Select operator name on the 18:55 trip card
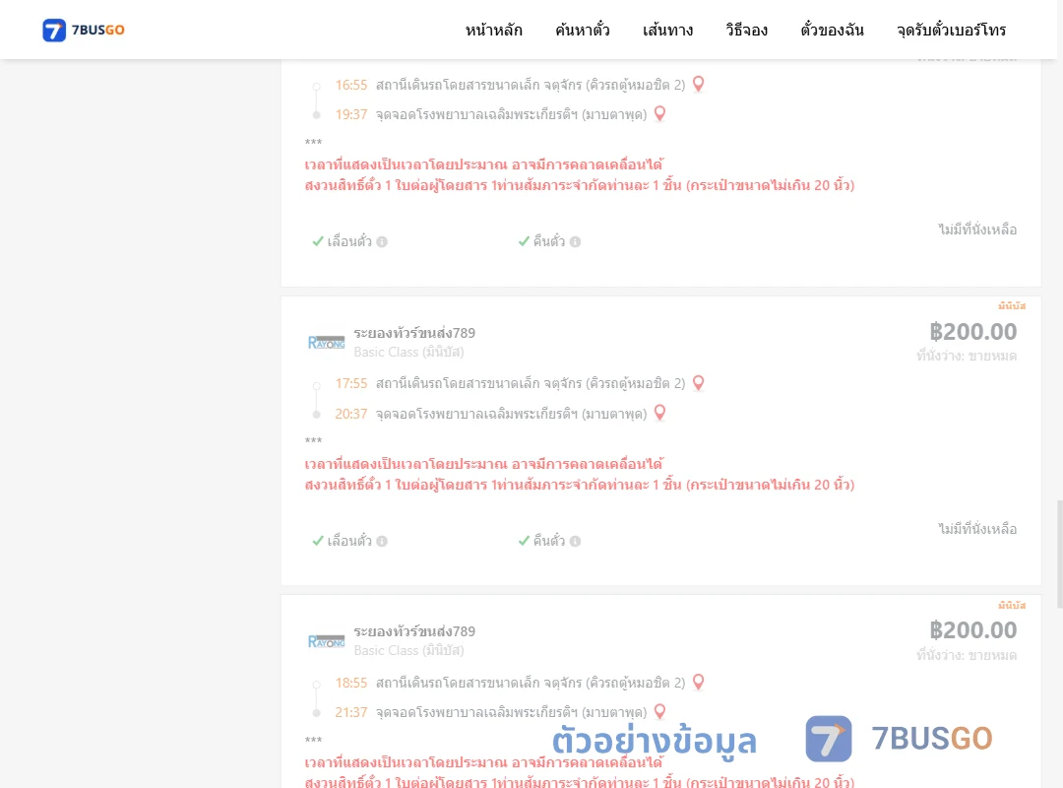The image size is (1063, 788). coord(414,631)
